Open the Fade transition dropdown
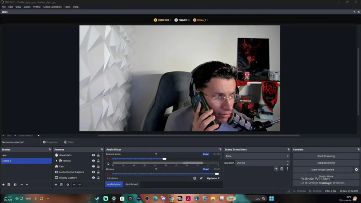Image resolution: width=361 pixels, height=203 pixels. click(257, 156)
